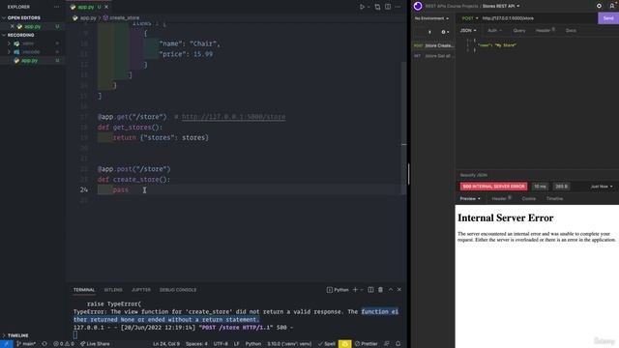This screenshot has height=348, width=619.
Task: Maximize the terminal panel with the chevron-up icon
Action: [x=391, y=290]
